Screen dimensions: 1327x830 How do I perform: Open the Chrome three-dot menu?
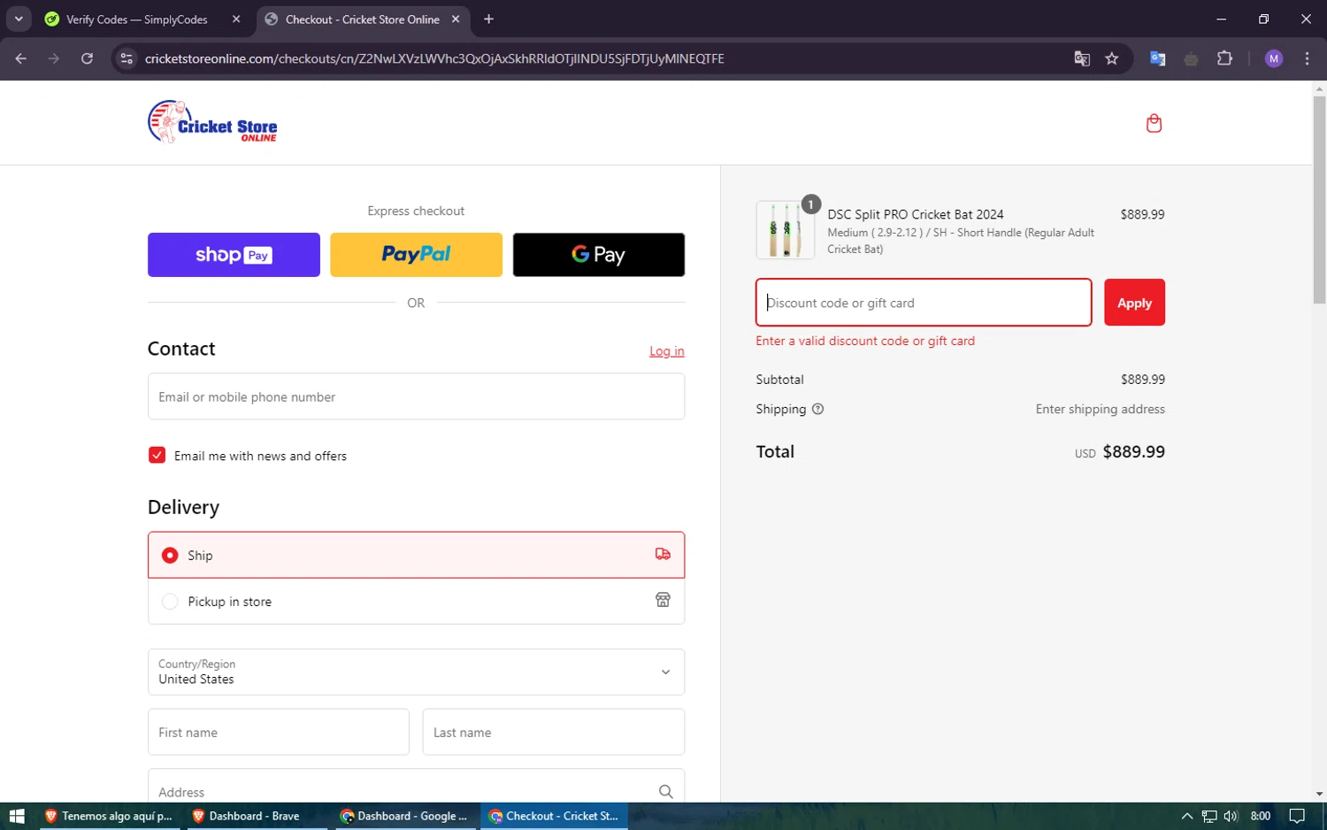pyautogui.click(x=1307, y=58)
